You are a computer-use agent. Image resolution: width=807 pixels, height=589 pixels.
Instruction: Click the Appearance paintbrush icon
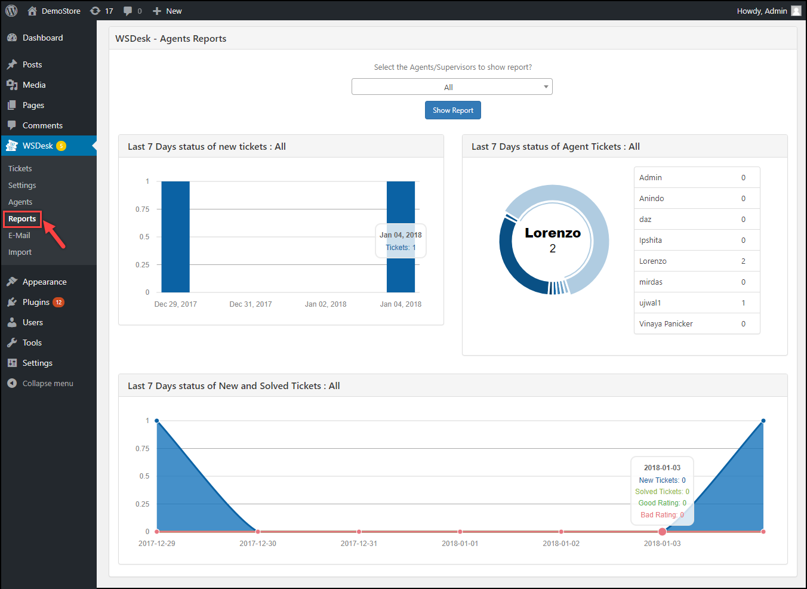12,282
